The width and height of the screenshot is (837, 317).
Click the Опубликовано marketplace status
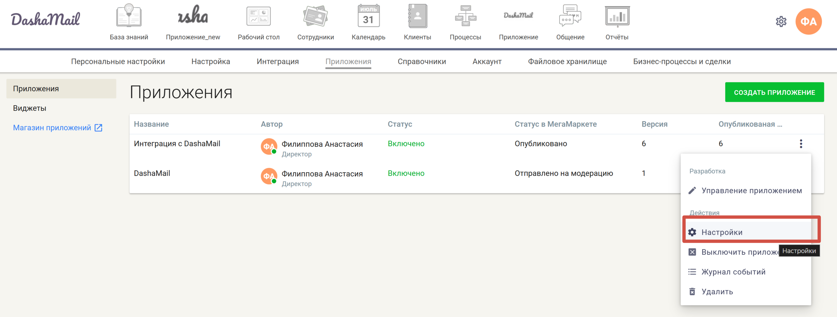click(x=541, y=144)
